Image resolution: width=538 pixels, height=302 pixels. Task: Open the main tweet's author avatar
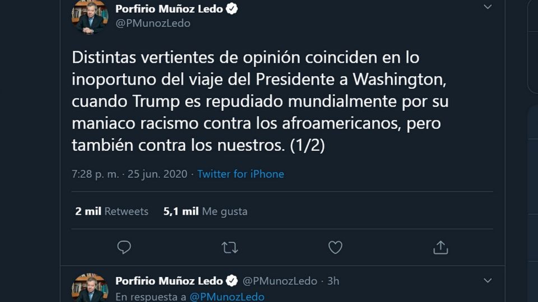pos(90,16)
